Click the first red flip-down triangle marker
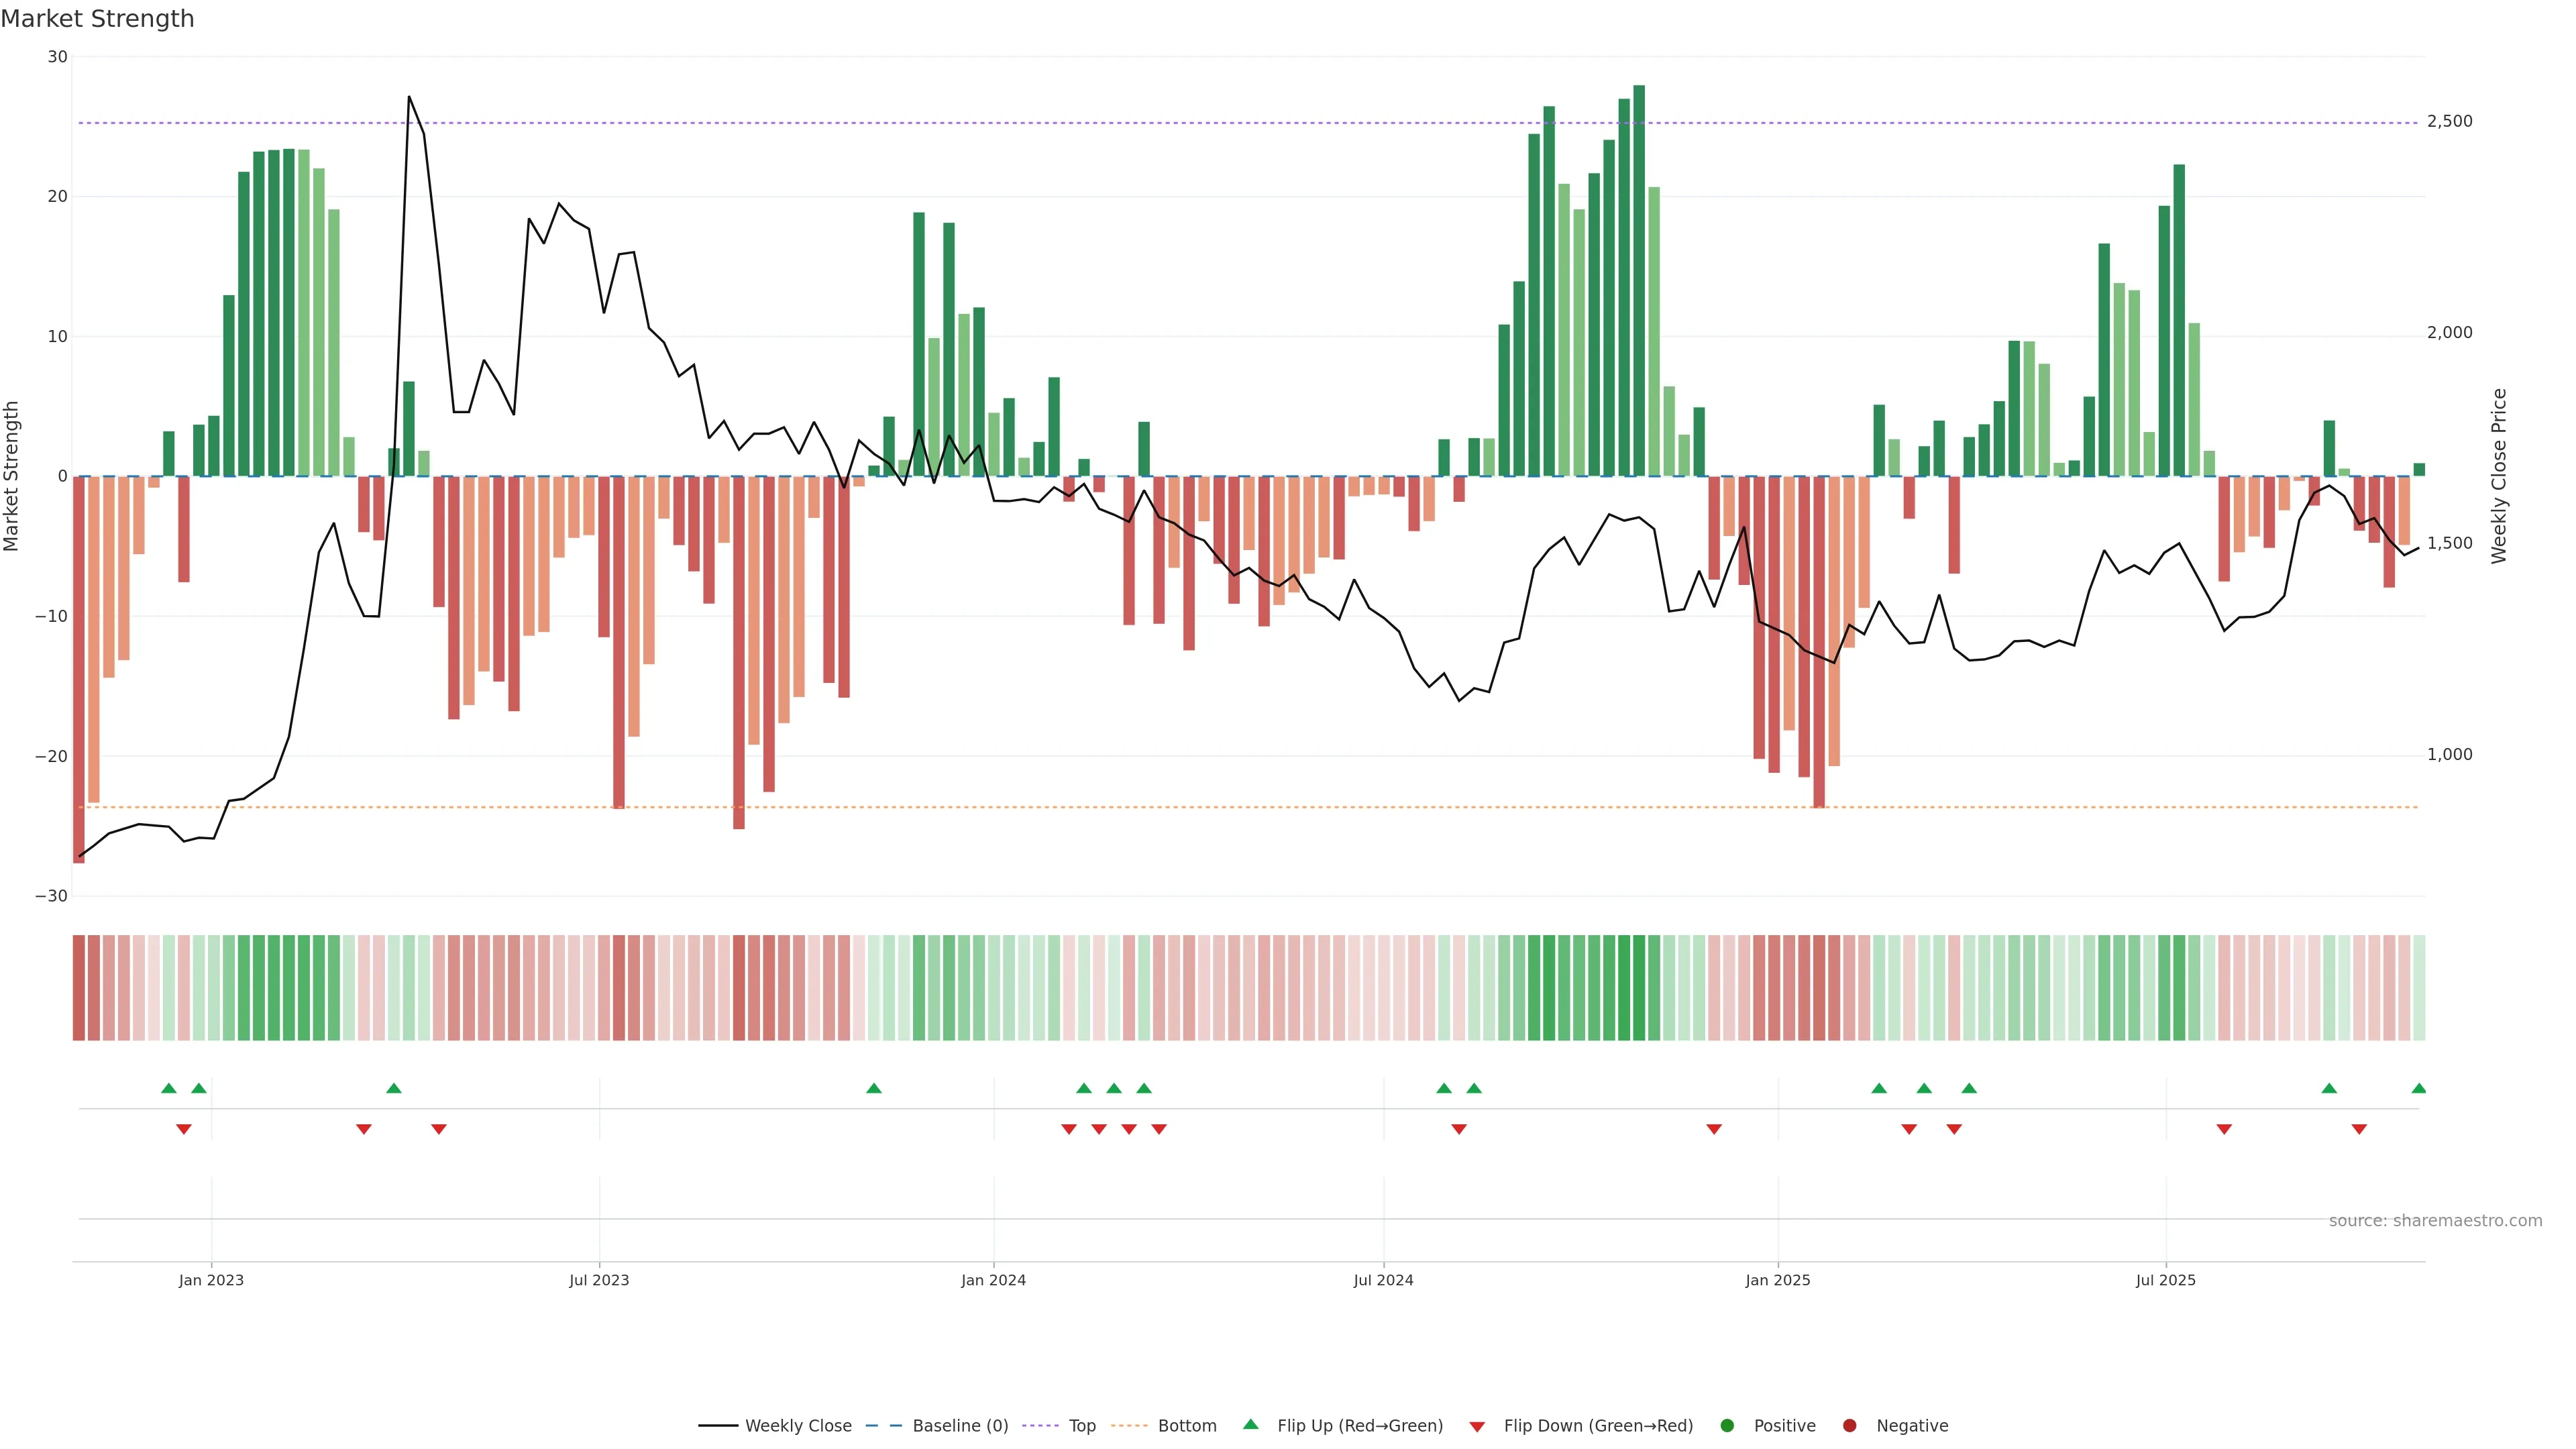2576x1449 pixels. click(184, 1129)
